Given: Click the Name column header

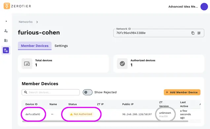Looking at the screenshot, I should click(53, 104).
